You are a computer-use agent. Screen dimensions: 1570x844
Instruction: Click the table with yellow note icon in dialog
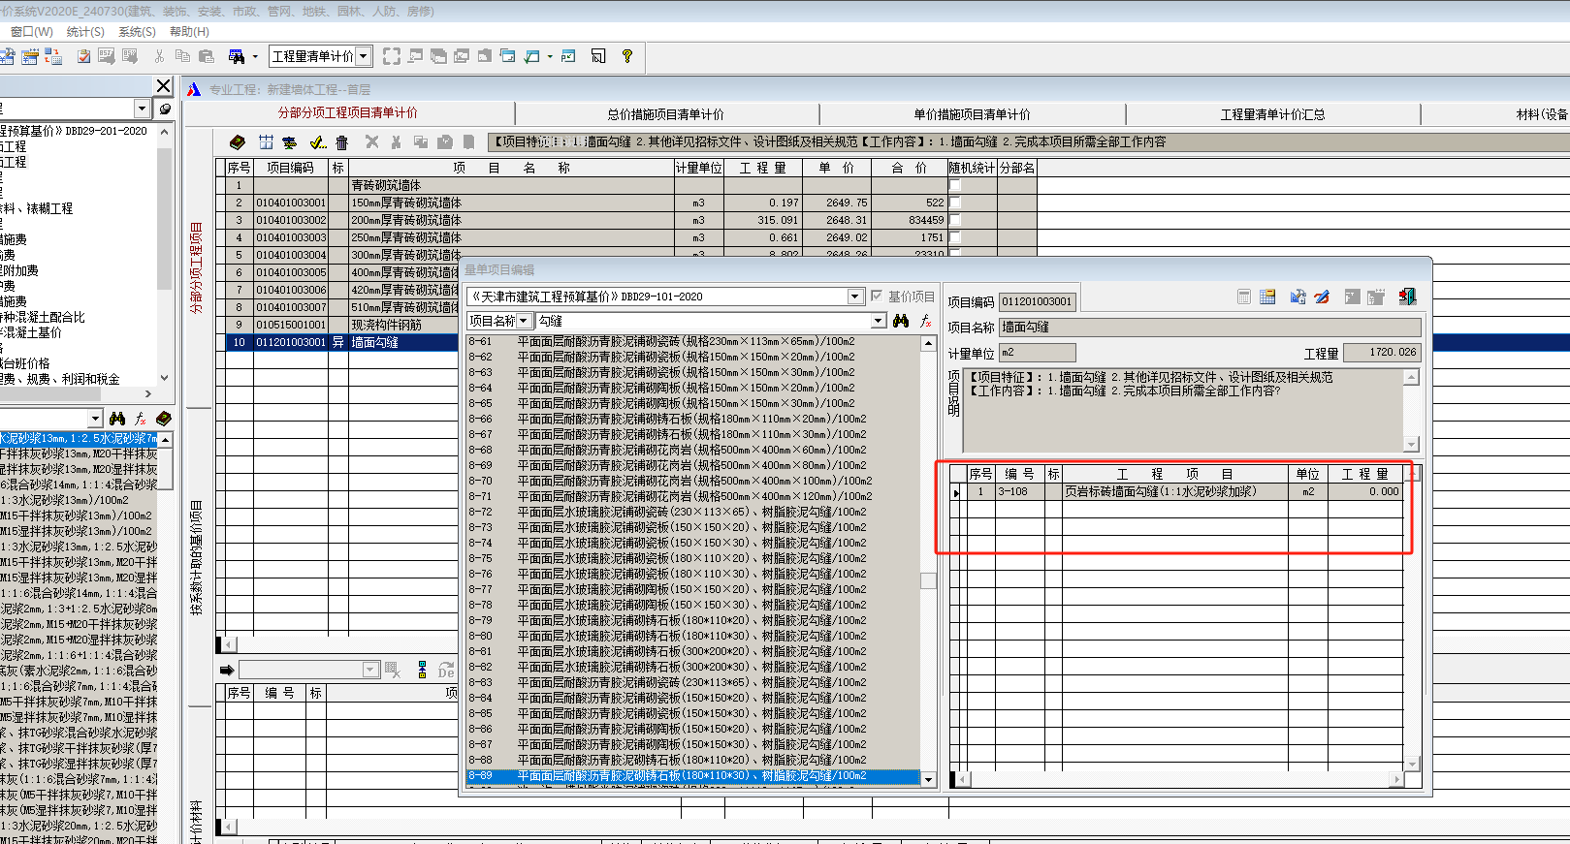[1266, 297]
